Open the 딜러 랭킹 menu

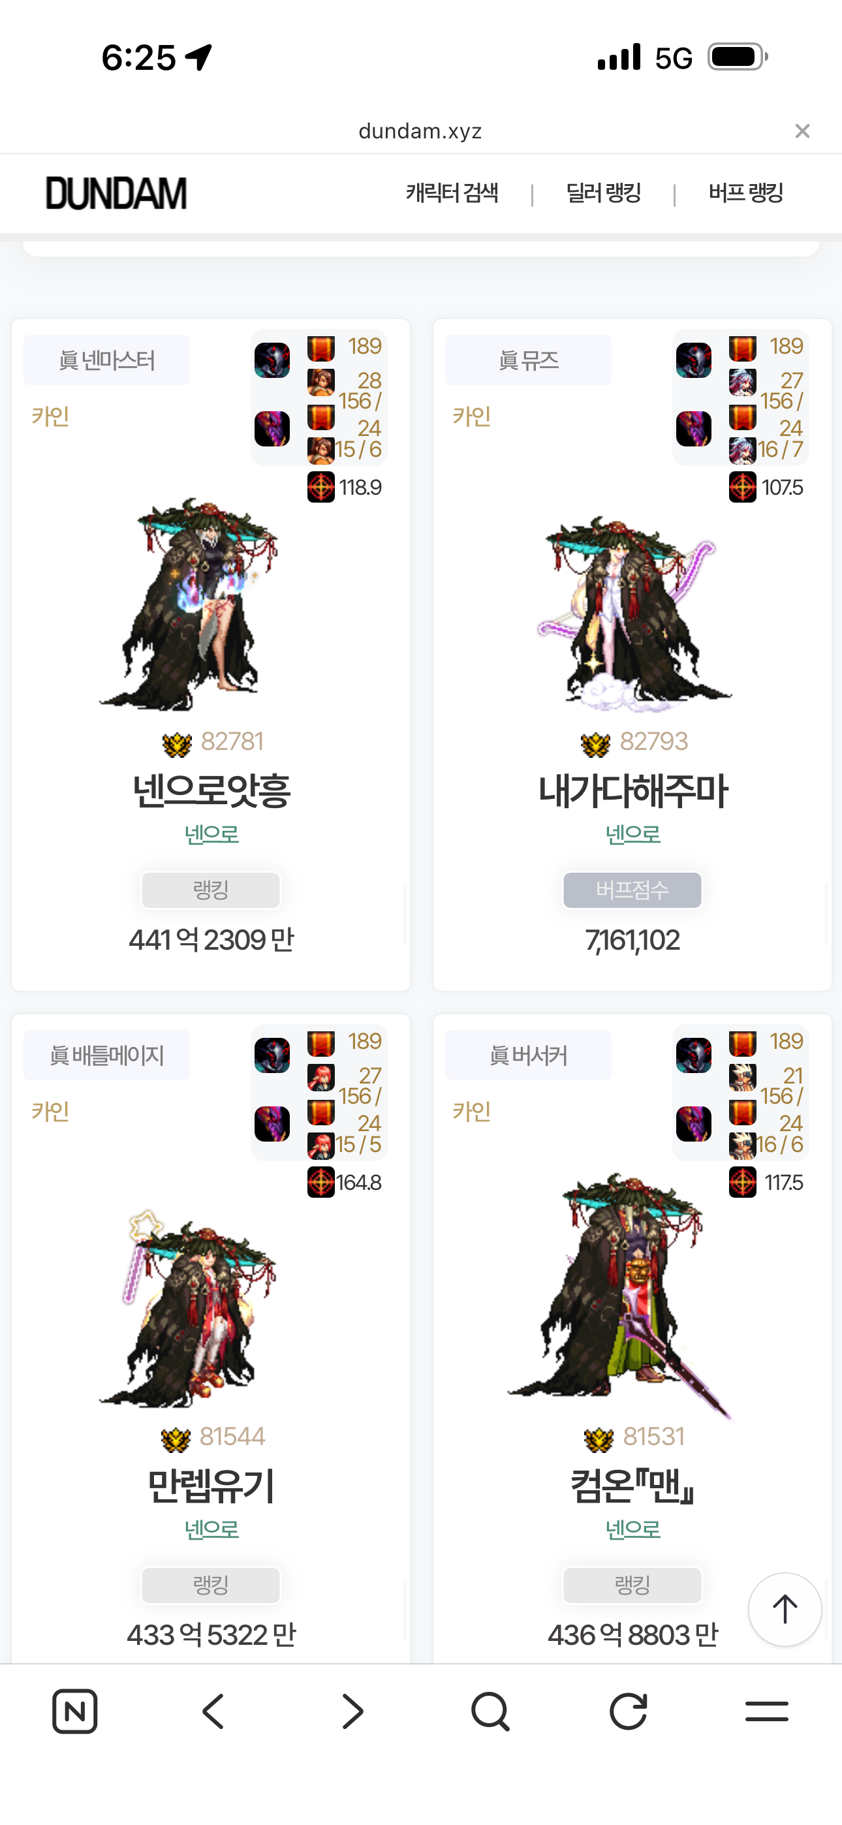click(x=604, y=193)
